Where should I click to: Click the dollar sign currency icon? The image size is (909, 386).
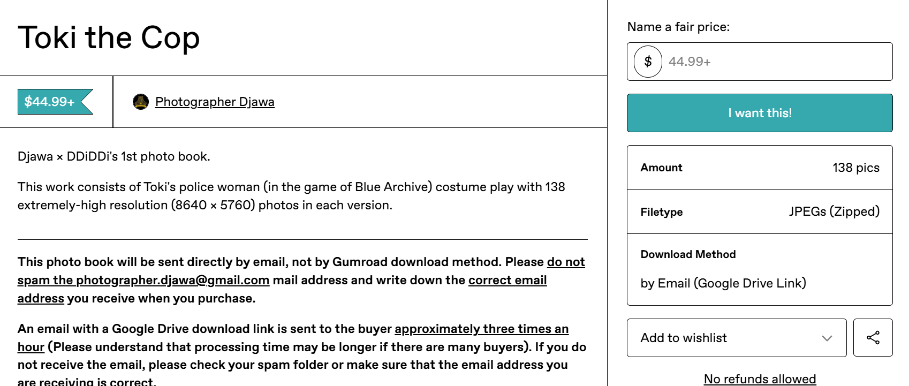click(x=648, y=62)
